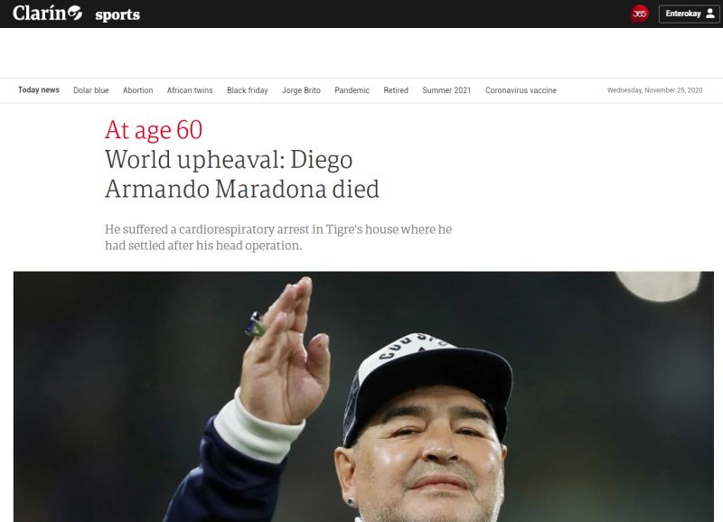Image resolution: width=723 pixels, height=522 pixels.
Task: Select Today news in topic bar
Action: pyautogui.click(x=39, y=89)
